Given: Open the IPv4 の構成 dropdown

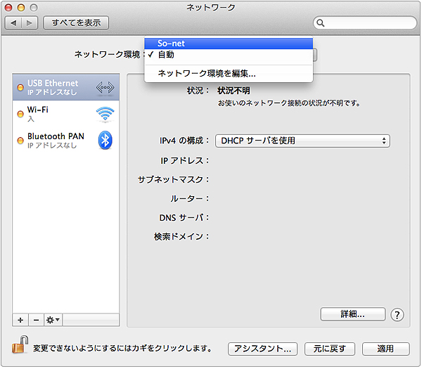Looking at the screenshot, I should [302, 141].
